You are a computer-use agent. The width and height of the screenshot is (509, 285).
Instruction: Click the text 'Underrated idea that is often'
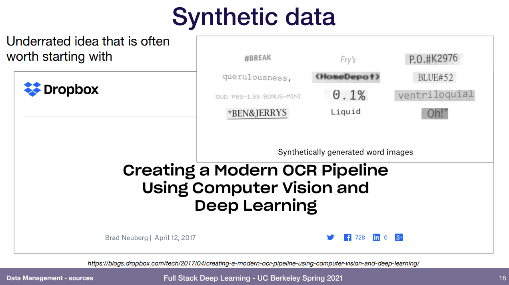88,41
